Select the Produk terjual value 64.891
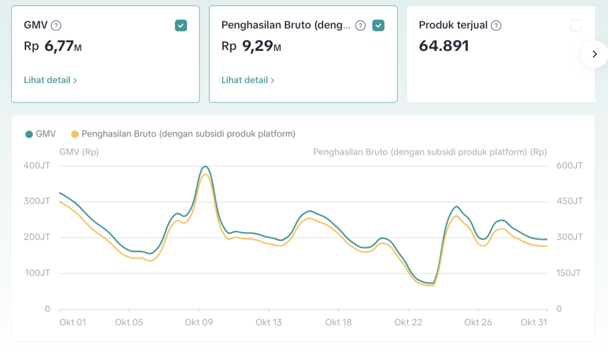Screen dimensions: 608x351 click(444, 46)
